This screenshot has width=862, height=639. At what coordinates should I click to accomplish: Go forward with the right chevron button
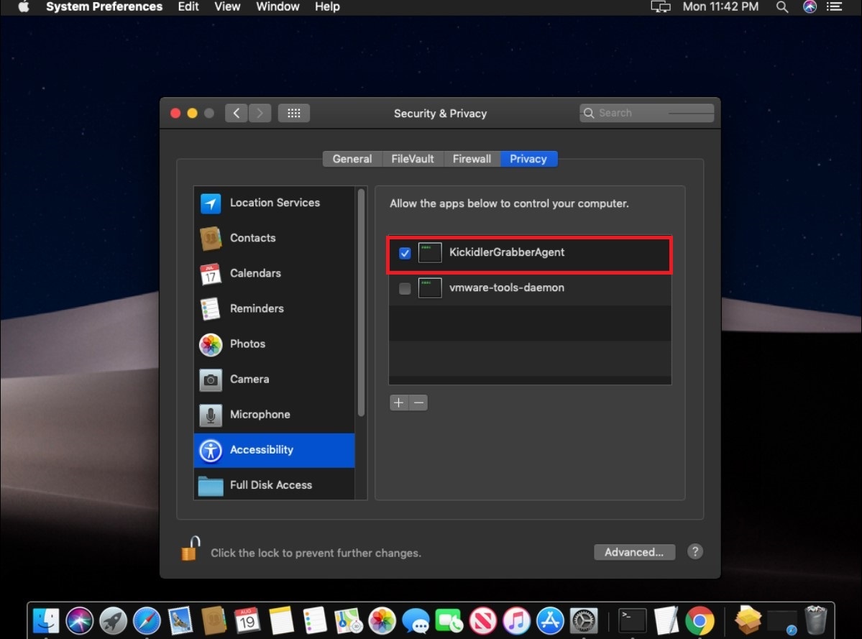(x=260, y=113)
